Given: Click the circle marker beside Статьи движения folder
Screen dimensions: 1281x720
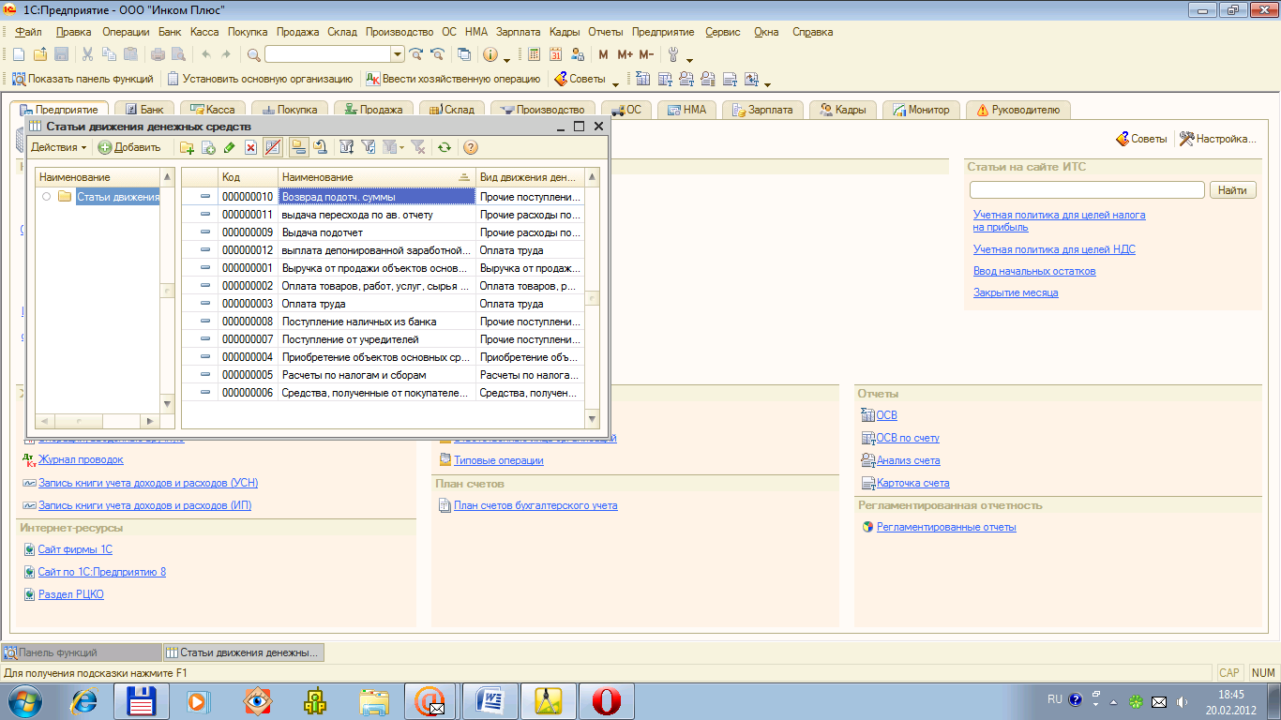Looking at the screenshot, I should (46, 196).
